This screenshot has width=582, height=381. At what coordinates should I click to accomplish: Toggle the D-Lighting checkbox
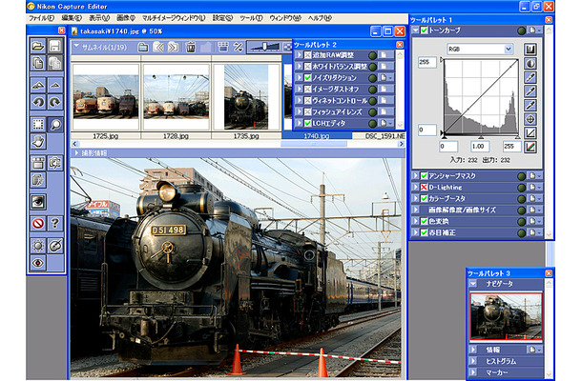pyautogui.click(x=424, y=187)
